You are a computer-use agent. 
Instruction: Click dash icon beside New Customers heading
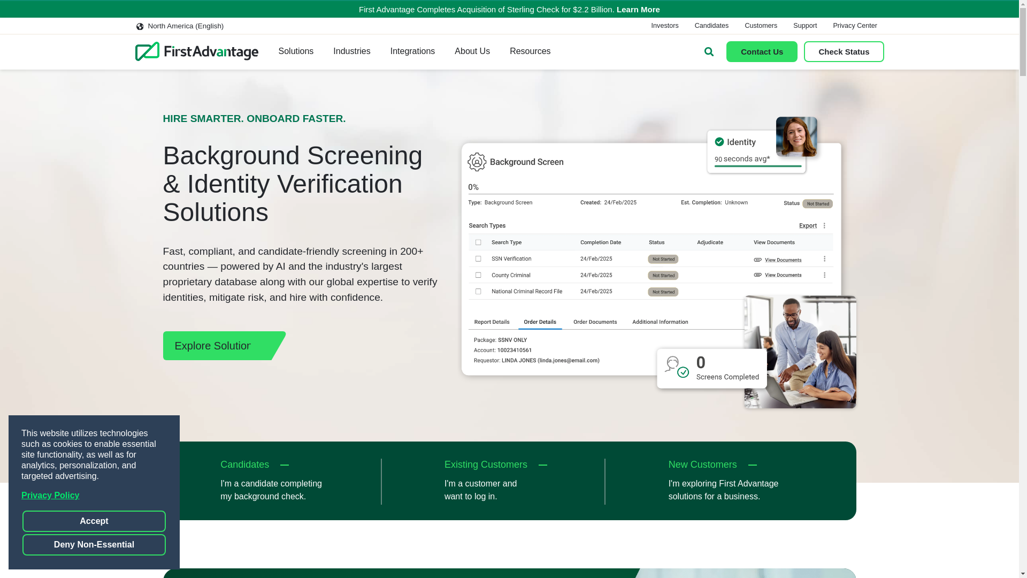coord(753,465)
